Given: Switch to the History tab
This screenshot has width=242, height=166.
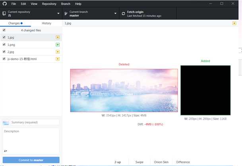Looking at the screenshot, I should (46, 23).
